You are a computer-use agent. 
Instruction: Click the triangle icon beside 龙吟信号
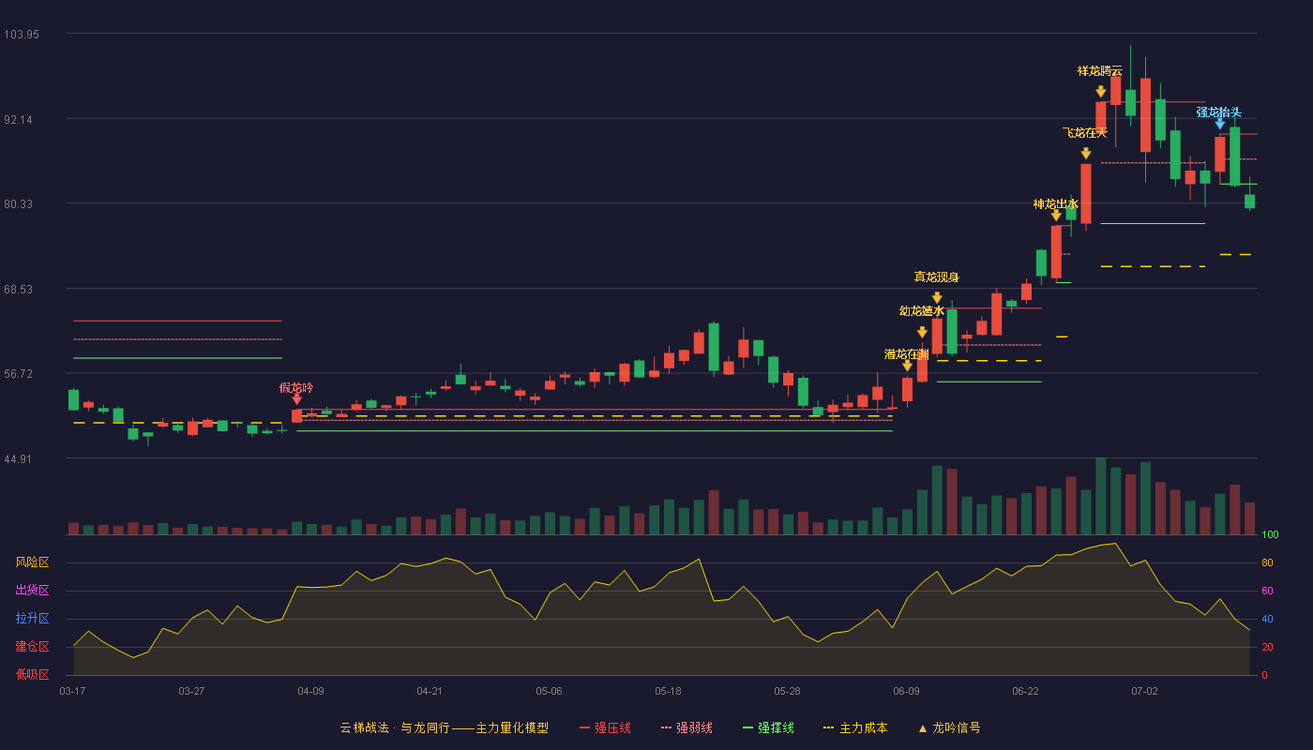923,728
